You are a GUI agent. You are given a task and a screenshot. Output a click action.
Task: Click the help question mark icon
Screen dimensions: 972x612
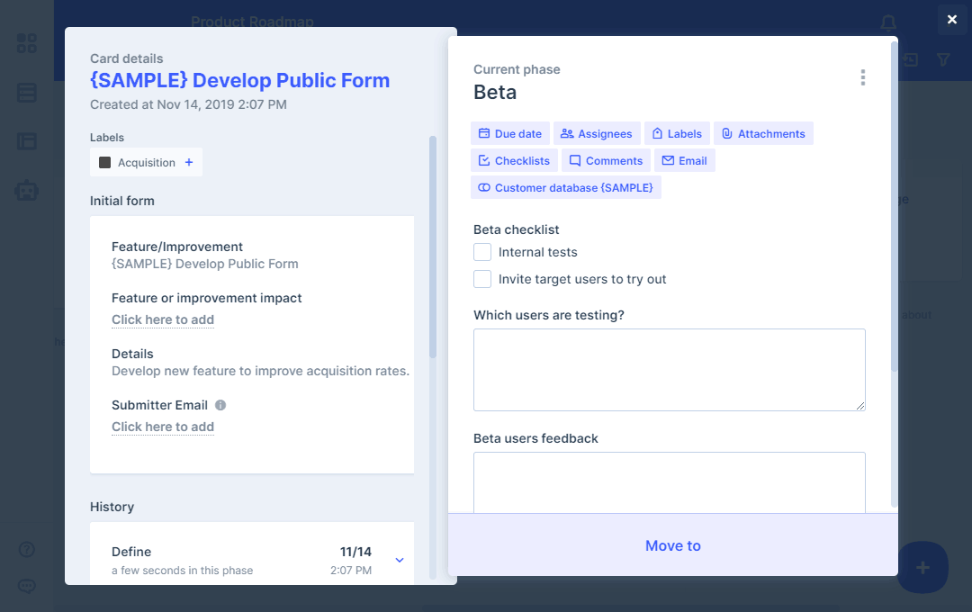coord(27,549)
